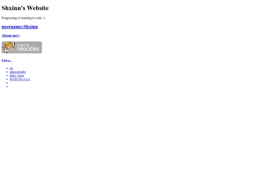
Task: Select the "daily vlogs" link
Action: pos(17,76)
